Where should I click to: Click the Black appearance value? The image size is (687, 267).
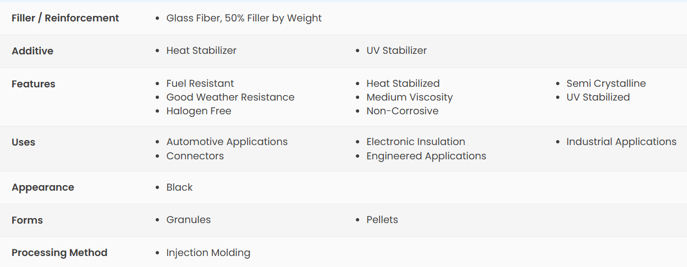179,187
